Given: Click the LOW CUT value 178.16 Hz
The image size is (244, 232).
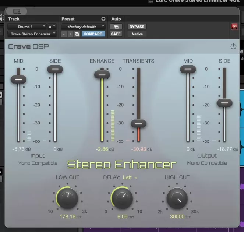Looking at the screenshot, I should click(x=71, y=217).
